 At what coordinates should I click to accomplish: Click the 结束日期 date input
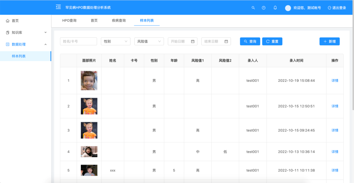216,41
